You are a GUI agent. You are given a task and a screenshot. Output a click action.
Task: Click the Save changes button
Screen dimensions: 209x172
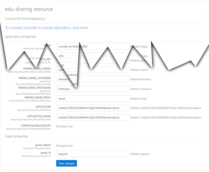coord(66,163)
